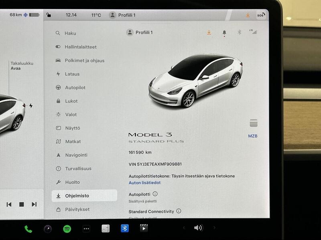Select Autopilot in the settings sidebar

(74, 88)
